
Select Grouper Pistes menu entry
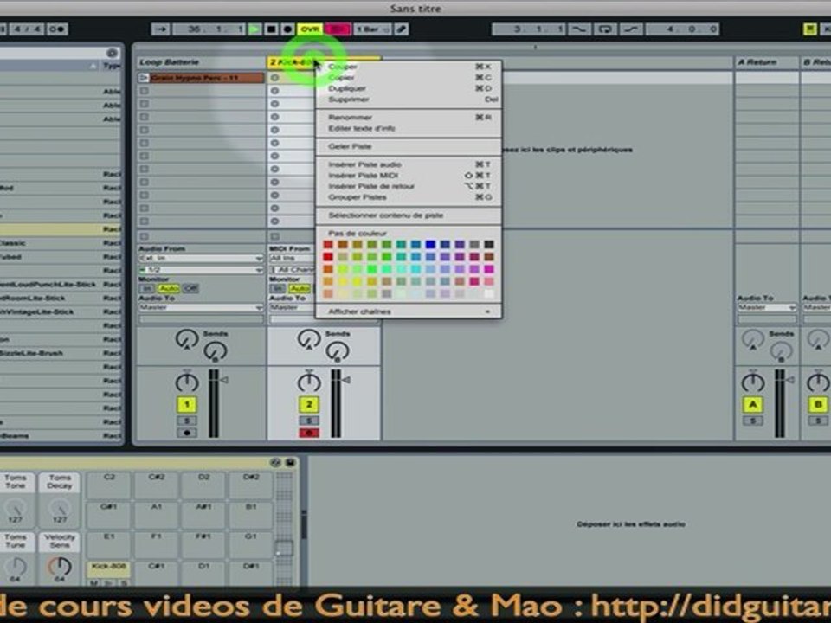coord(409,197)
